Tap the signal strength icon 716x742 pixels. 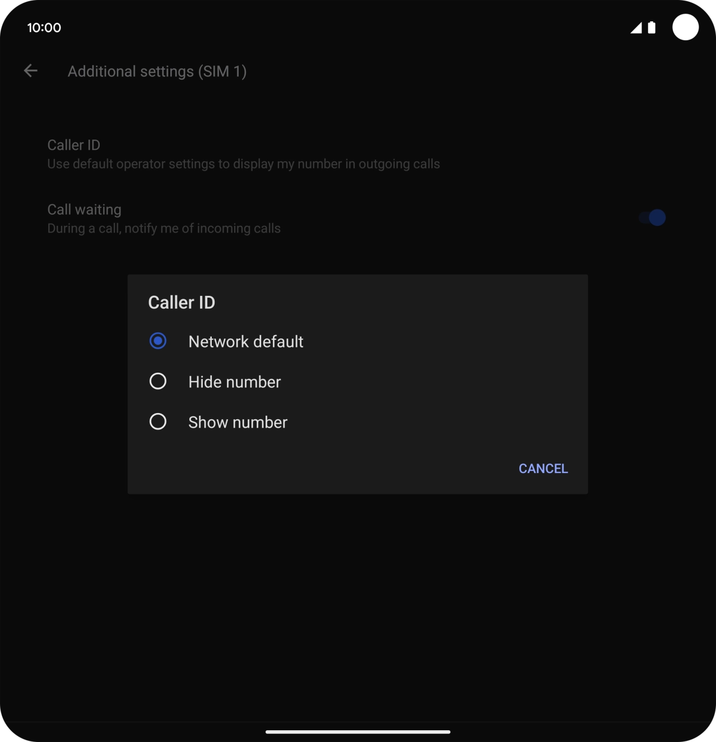click(636, 28)
